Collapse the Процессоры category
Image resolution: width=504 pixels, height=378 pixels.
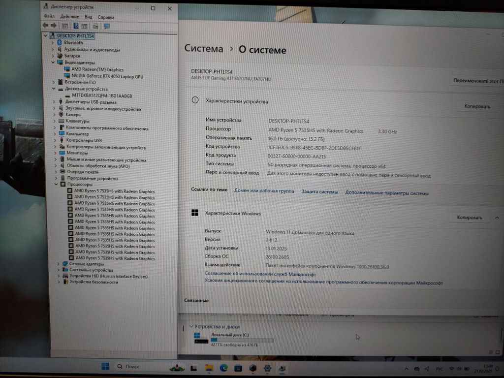pyautogui.click(x=56, y=184)
